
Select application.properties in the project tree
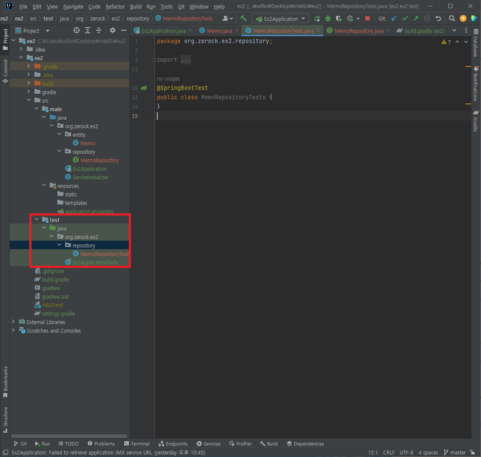tap(89, 211)
